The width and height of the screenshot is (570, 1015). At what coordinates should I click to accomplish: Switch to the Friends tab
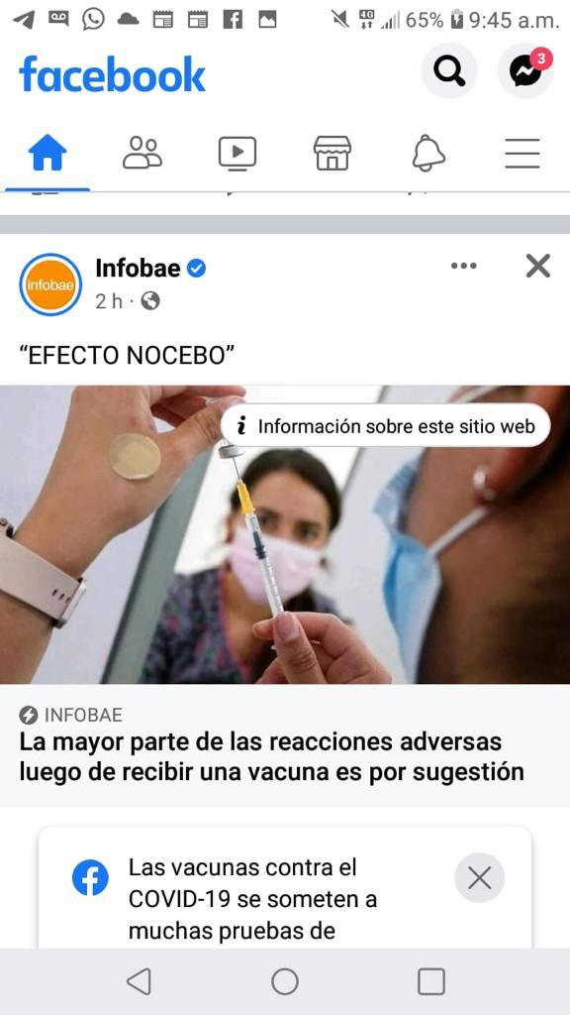(142, 154)
